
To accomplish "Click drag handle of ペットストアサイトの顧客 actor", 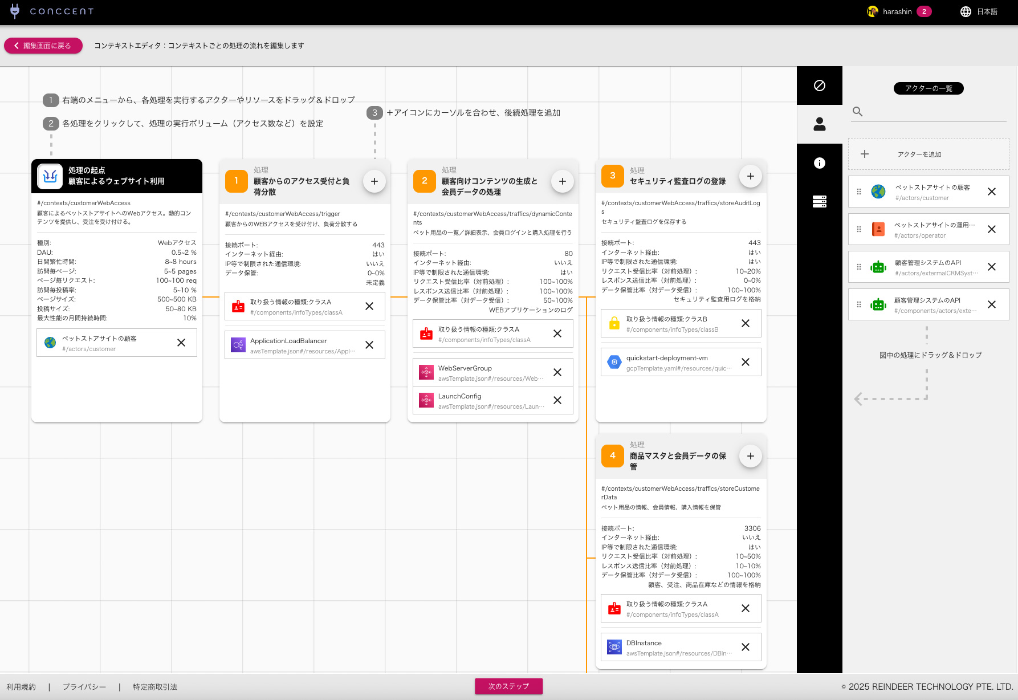I will [859, 192].
